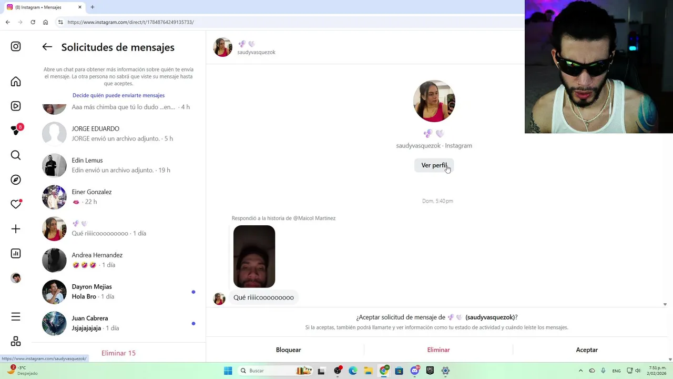Open Andrea Hernandez message request
Viewport: 673px width, 379px height.
point(118,260)
